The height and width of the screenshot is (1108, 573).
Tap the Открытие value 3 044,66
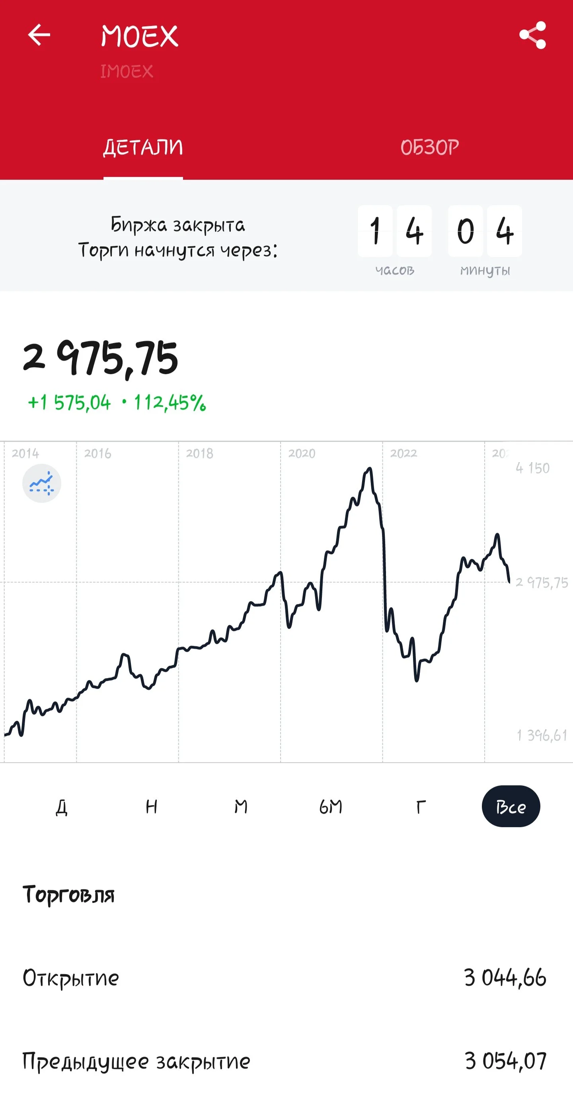click(x=505, y=978)
